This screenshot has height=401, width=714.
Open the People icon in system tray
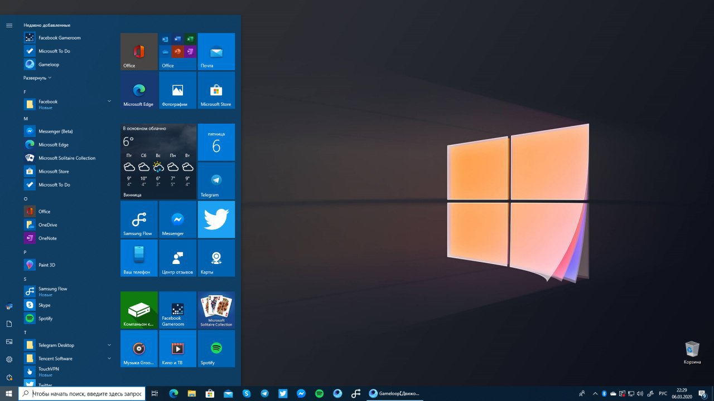pos(582,394)
